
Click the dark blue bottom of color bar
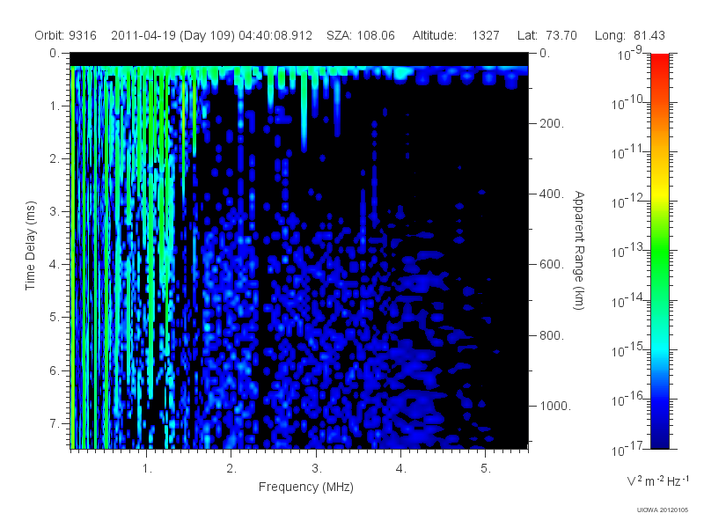[x=659, y=440]
